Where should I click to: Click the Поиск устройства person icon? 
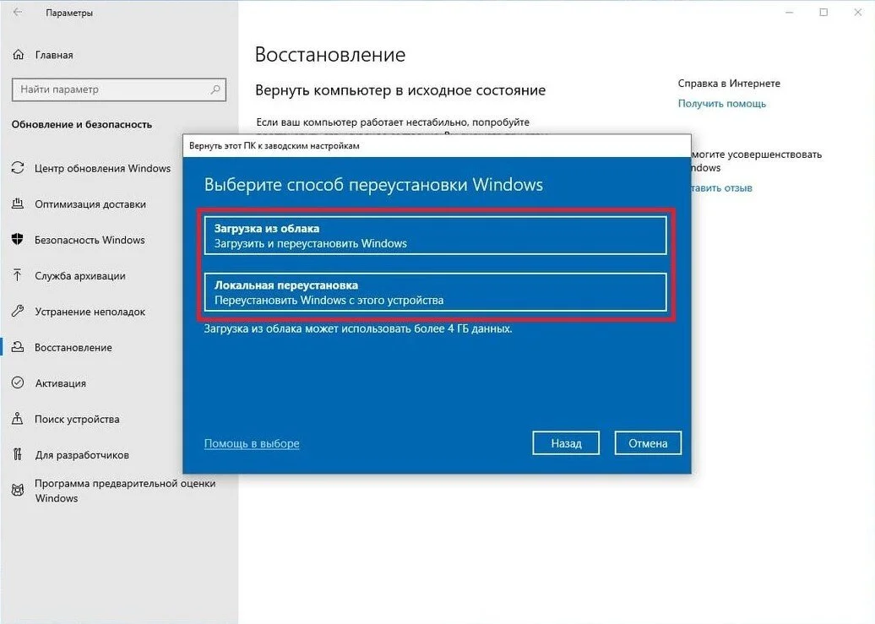tap(18, 419)
